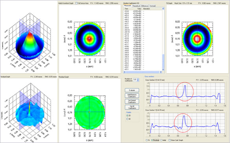Click Add/Remove Coefficients button
The image size is (230, 143).
click(132, 96)
